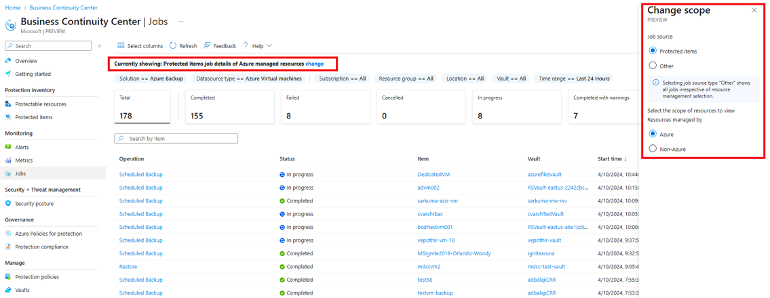The image size is (770, 298).
Task: Click the Operation column header
Action: pyautogui.click(x=132, y=158)
